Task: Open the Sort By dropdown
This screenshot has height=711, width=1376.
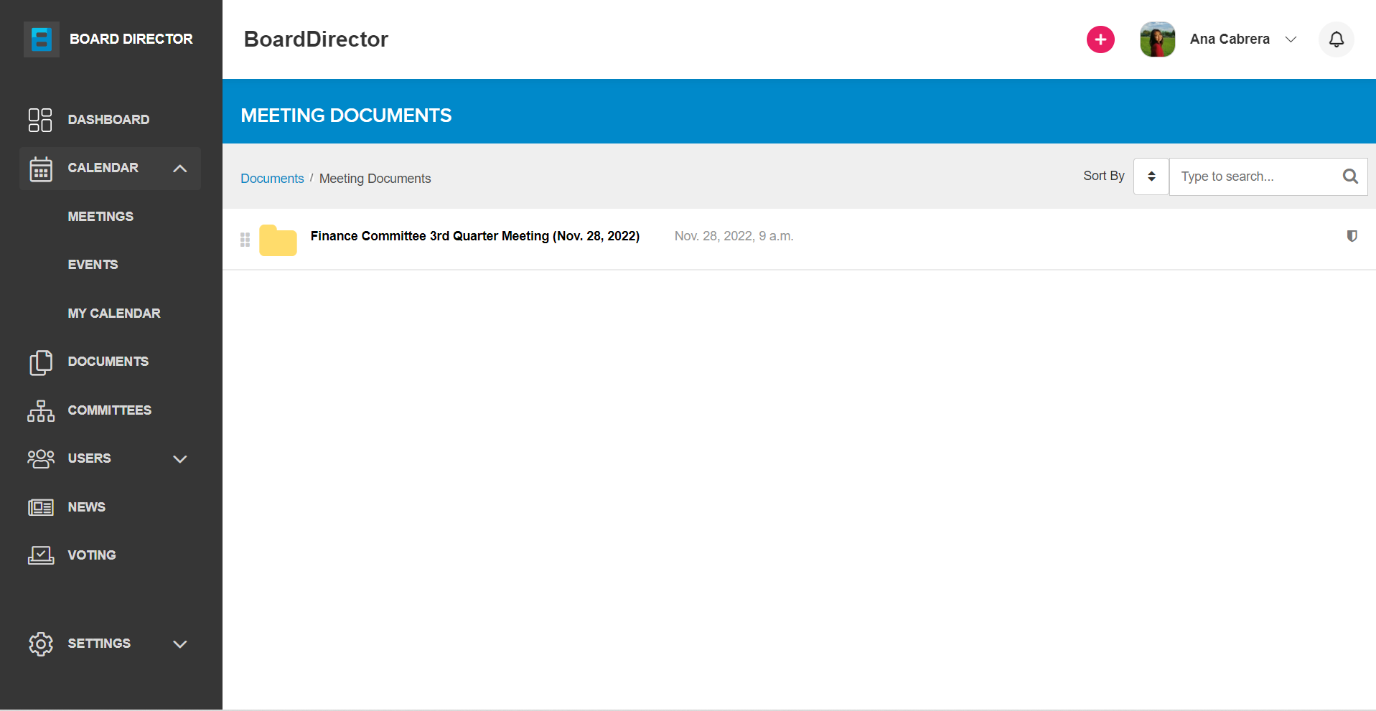Action: tap(1151, 176)
